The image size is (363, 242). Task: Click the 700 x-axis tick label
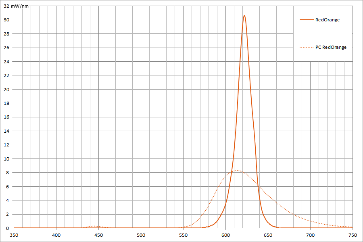(x=310, y=235)
